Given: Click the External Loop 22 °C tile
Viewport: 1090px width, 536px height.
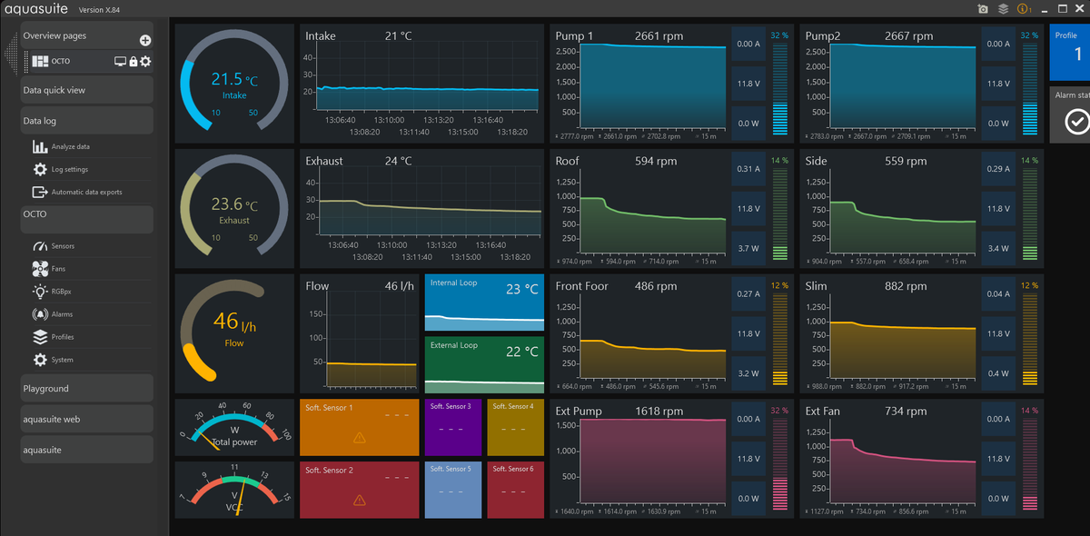Looking at the screenshot, I should click(484, 365).
